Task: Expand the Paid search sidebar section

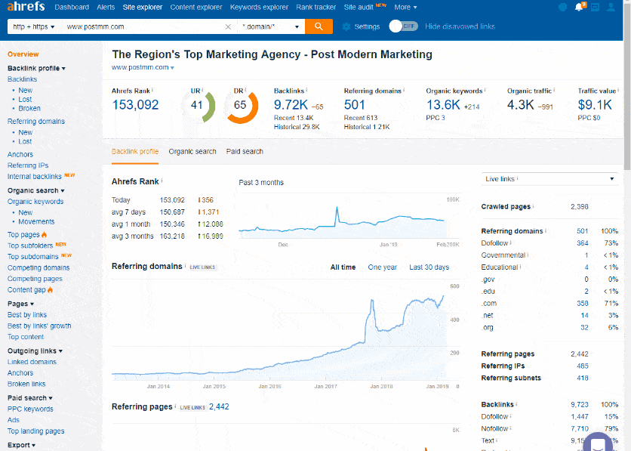Action: tap(29, 397)
